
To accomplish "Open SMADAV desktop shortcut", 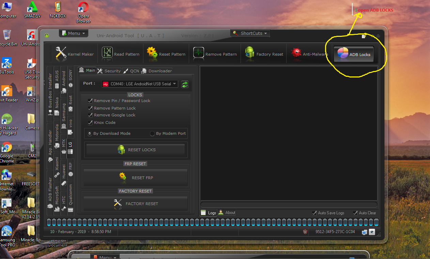I will (x=32, y=10).
